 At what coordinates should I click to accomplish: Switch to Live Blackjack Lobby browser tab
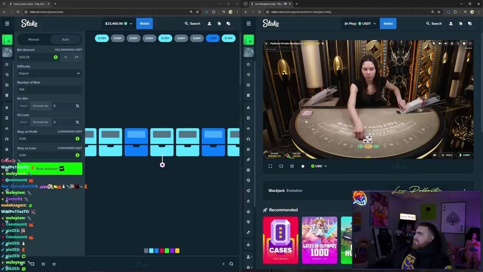tap(271, 4)
